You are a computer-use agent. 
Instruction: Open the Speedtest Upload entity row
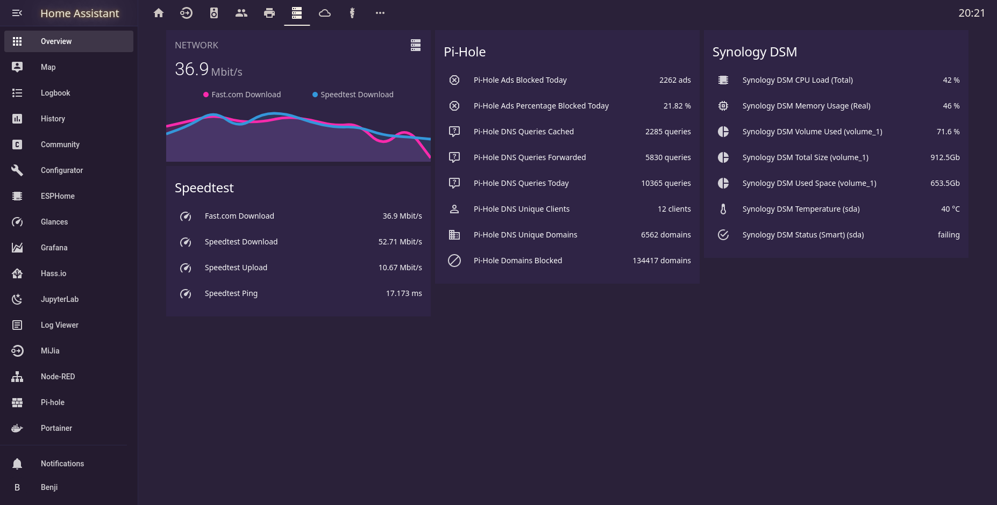[x=298, y=268]
